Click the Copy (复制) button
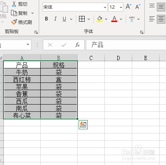Viewport: 166px width, 165px height. point(19,13)
